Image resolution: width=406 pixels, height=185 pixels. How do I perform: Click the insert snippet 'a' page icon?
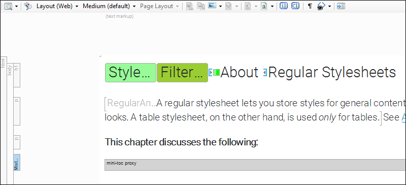point(264,7)
